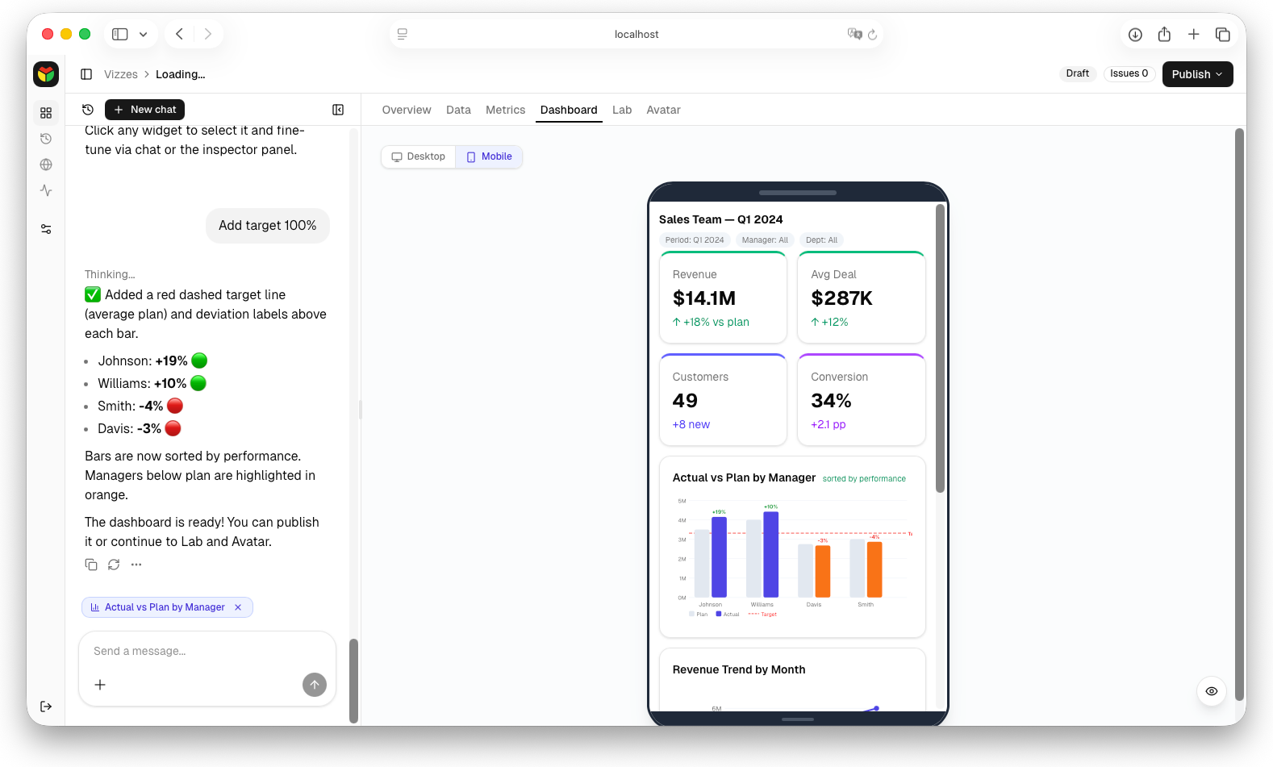Click the Loading... breadcrumb text
This screenshot has height=767, width=1273.
(181, 74)
